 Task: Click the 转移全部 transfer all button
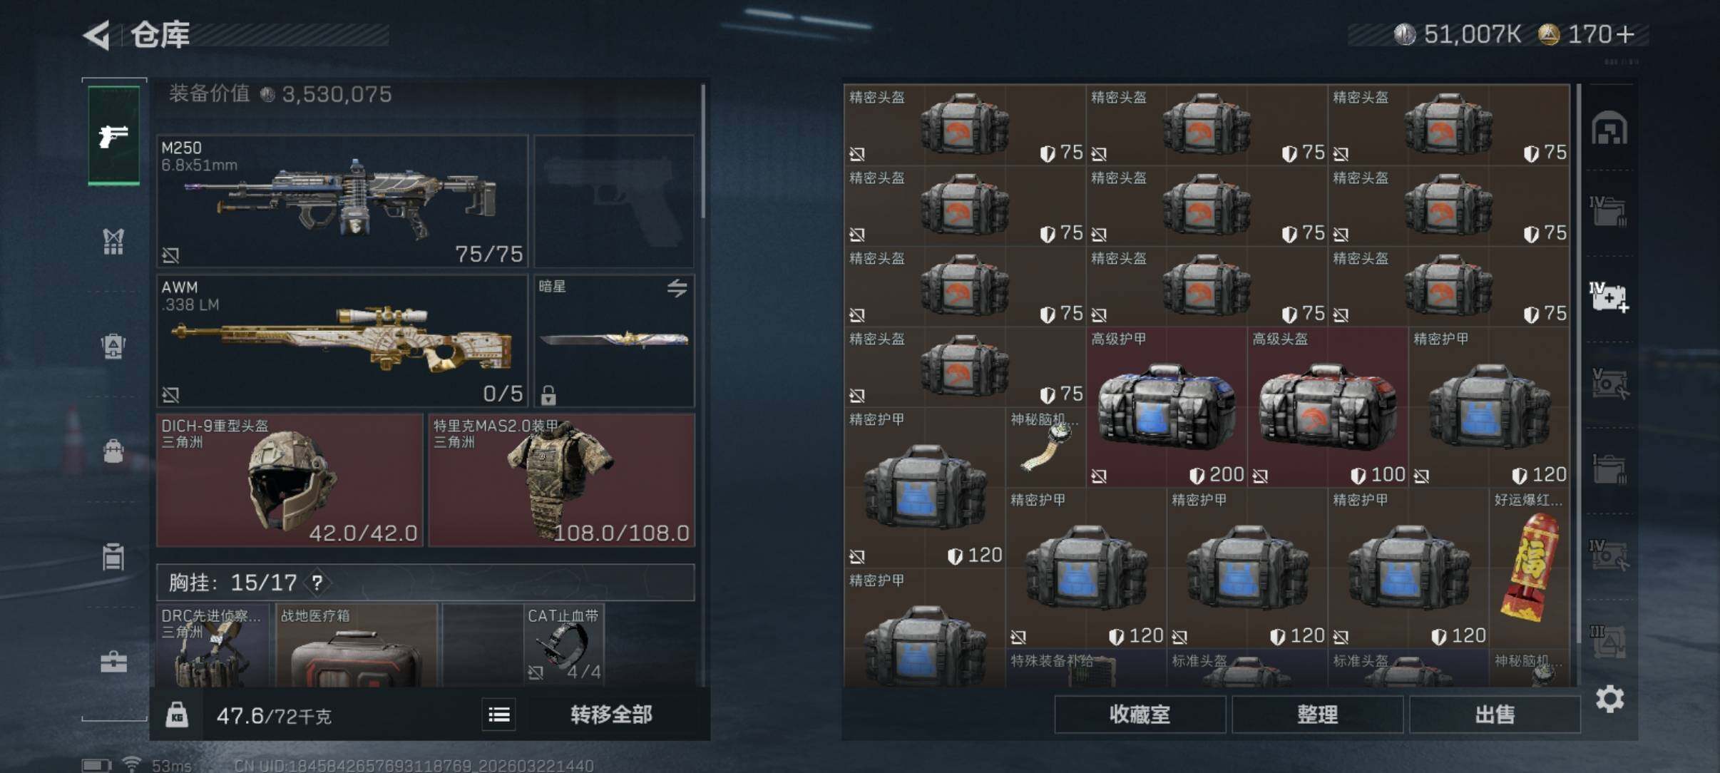pyautogui.click(x=611, y=715)
